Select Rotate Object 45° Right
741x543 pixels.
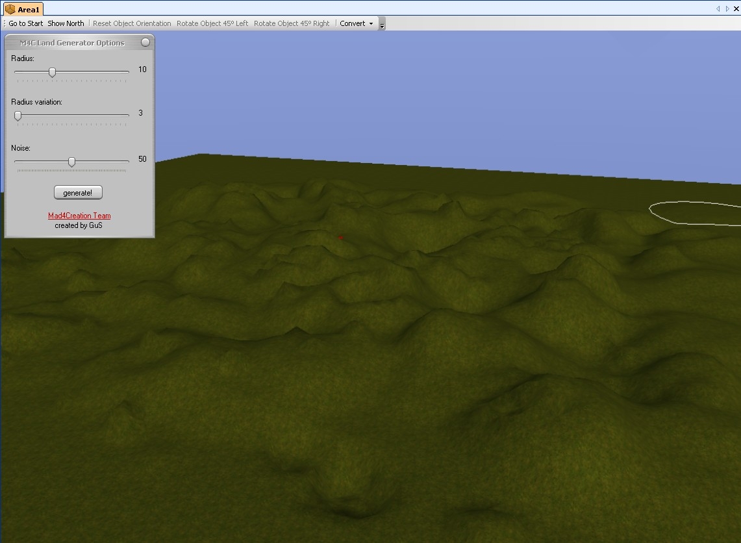coord(292,23)
